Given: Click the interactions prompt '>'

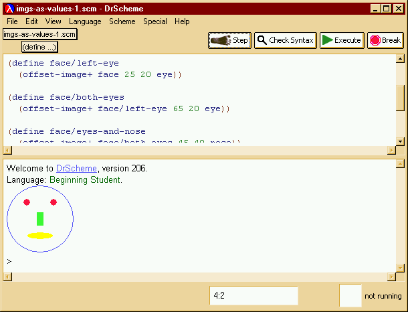Looking at the screenshot, I should pyautogui.click(x=9, y=262).
